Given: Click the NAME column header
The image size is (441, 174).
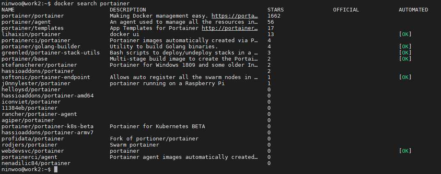Looking at the screenshot, I should click(x=8, y=10).
